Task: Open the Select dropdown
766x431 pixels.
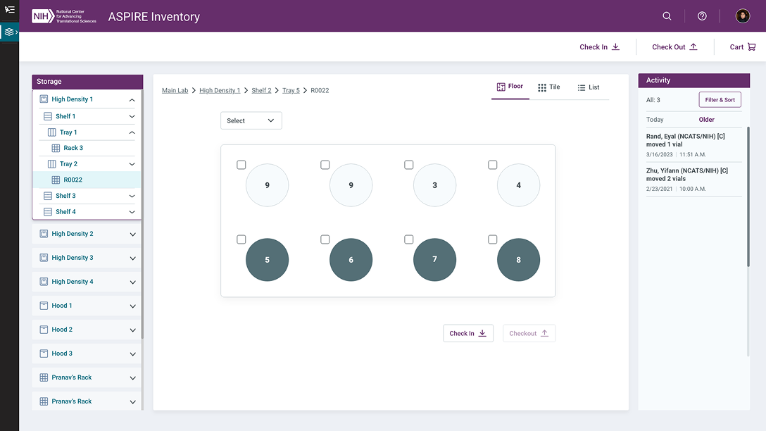Action: tap(251, 120)
